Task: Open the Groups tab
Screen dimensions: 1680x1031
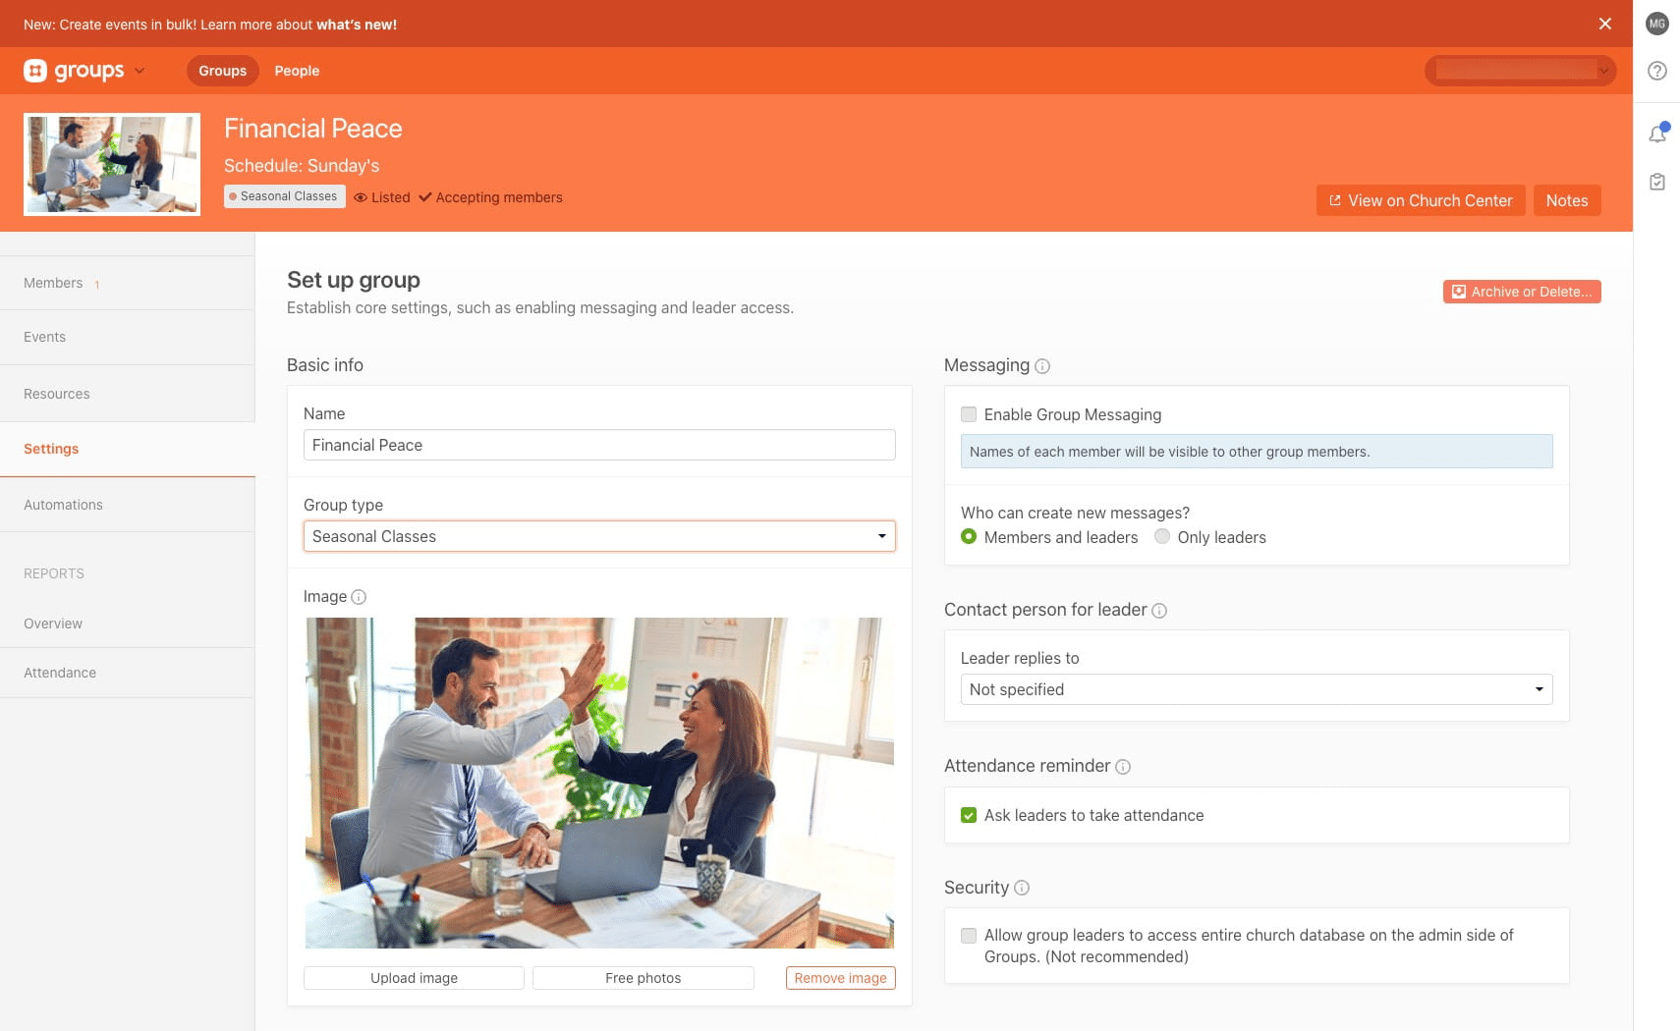Action: coord(223,71)
